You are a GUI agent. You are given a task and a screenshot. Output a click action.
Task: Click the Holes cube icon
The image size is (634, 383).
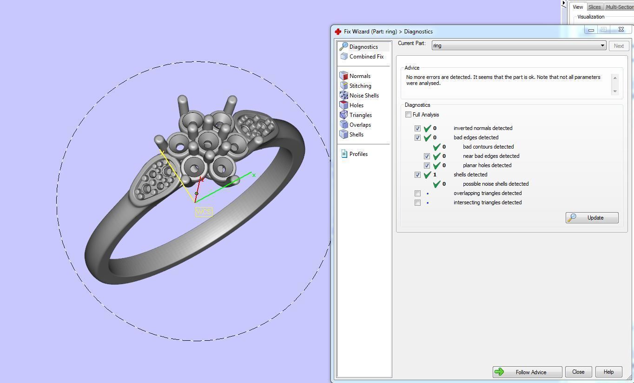344,105
